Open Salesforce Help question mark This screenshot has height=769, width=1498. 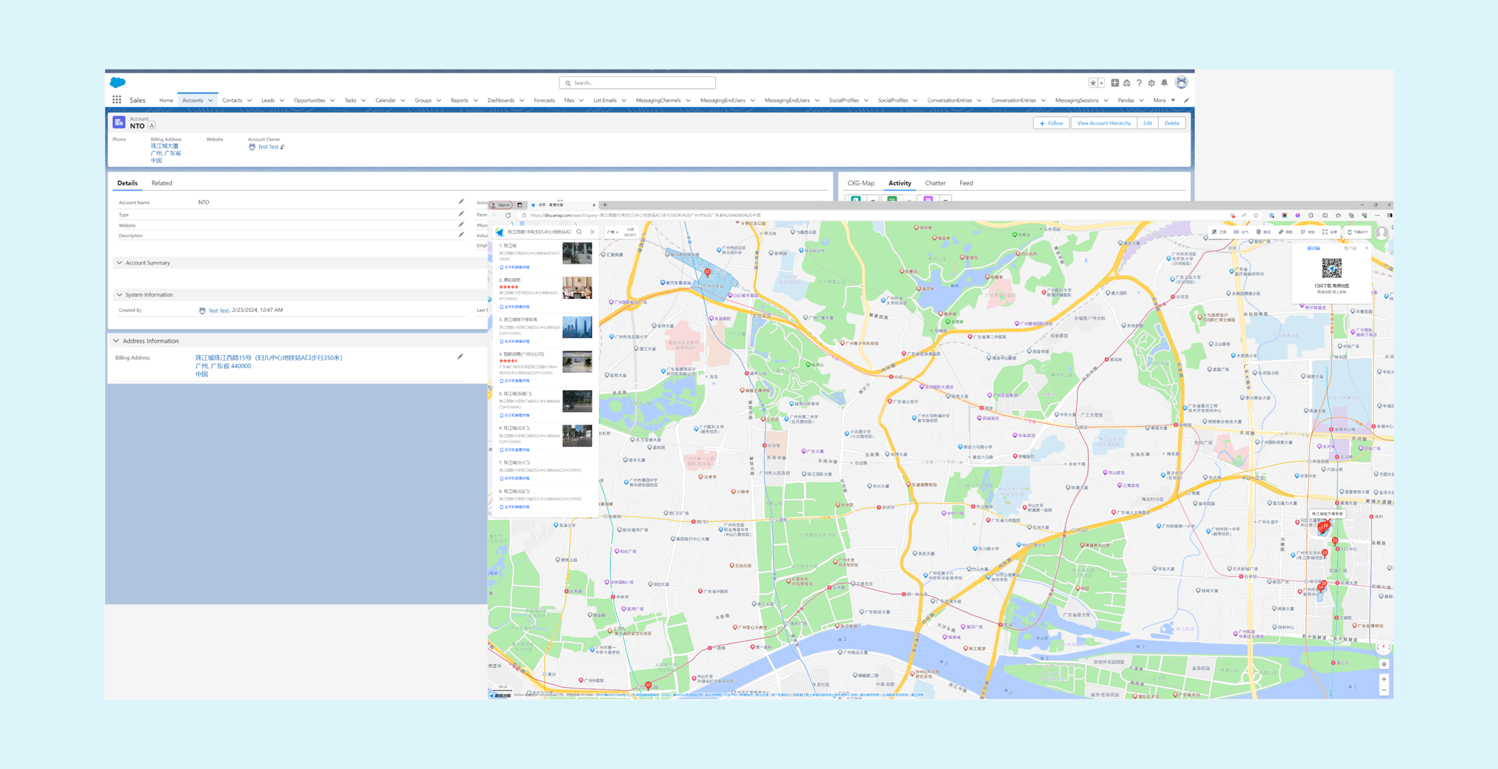pyautogui.click(x=1139, y=83)
